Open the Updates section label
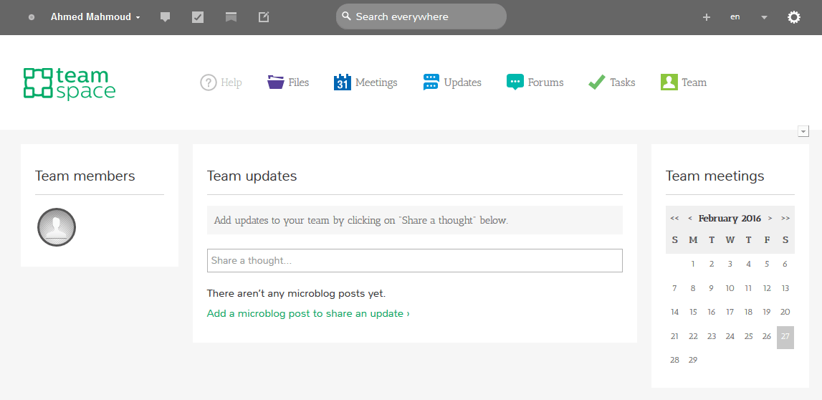The height and width of the screenshot is (400, 822). [462, 82]
